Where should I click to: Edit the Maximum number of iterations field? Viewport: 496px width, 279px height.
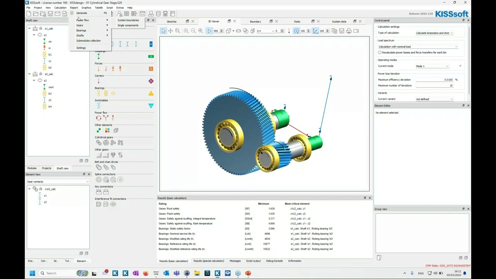pos(435,86)
